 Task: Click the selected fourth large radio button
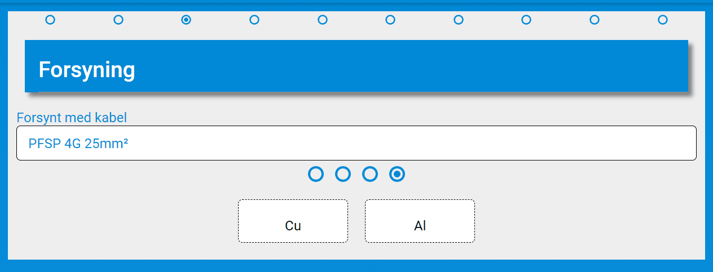(397, 174)
